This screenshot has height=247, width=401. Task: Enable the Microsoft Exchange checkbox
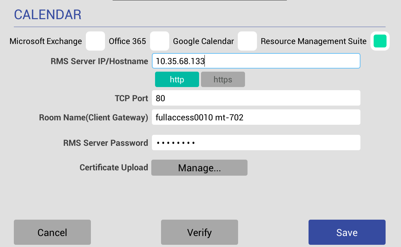95,41
